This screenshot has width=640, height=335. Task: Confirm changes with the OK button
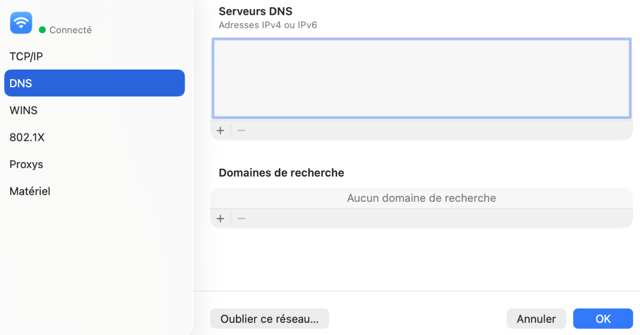pos(603,319)
